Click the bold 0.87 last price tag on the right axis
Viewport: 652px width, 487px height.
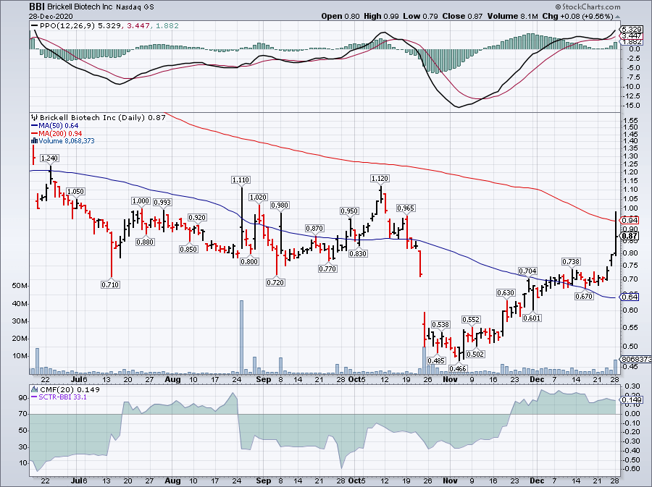[629, 236]
